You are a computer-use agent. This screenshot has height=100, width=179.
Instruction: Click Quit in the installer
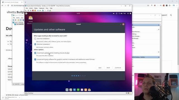pos(100,68)
